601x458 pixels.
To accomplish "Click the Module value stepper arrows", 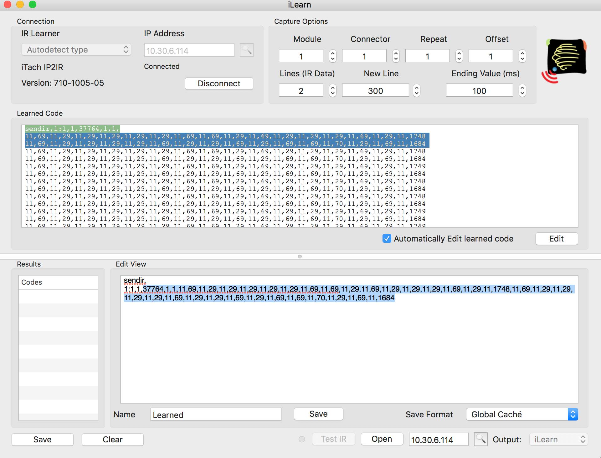I will [x=333, y=56].
